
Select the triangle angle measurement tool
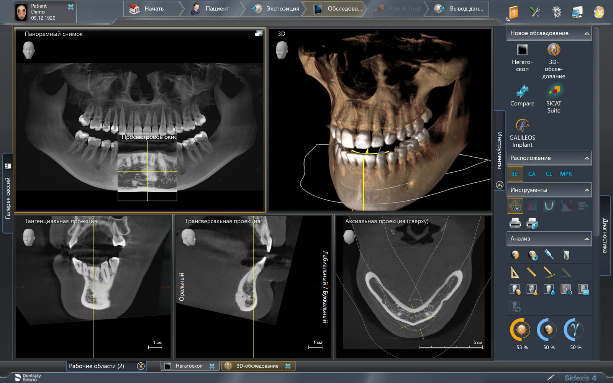515,272
